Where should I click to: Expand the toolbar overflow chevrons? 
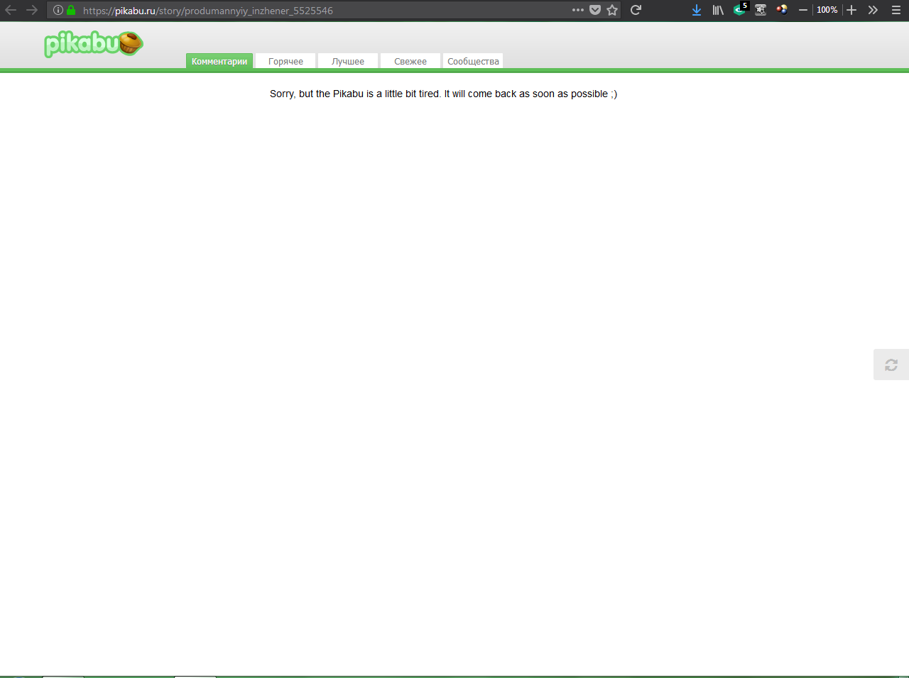coord(873,10)
